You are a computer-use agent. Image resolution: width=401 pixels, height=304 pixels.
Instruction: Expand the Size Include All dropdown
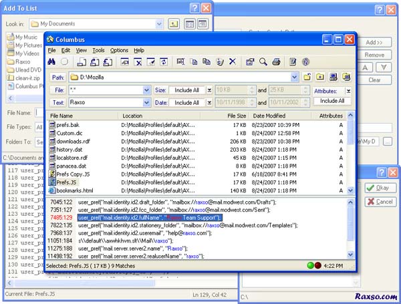point(209,90)
